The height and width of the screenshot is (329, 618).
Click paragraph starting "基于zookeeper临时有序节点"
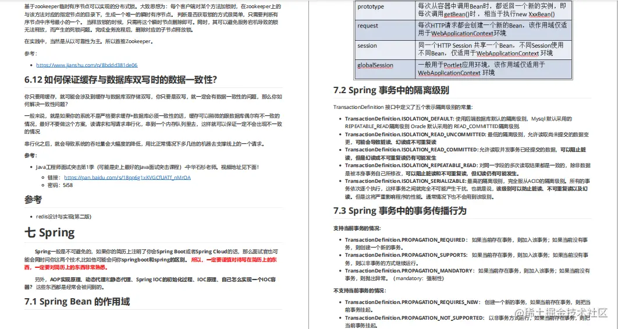click(x=153, y=18)
